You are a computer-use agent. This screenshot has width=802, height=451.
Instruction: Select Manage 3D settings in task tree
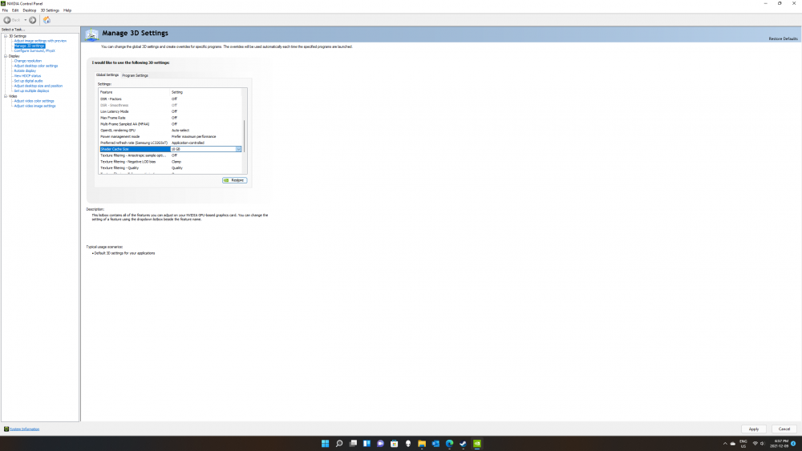(29, 46)
